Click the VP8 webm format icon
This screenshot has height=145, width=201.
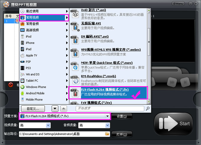(75, 53)
